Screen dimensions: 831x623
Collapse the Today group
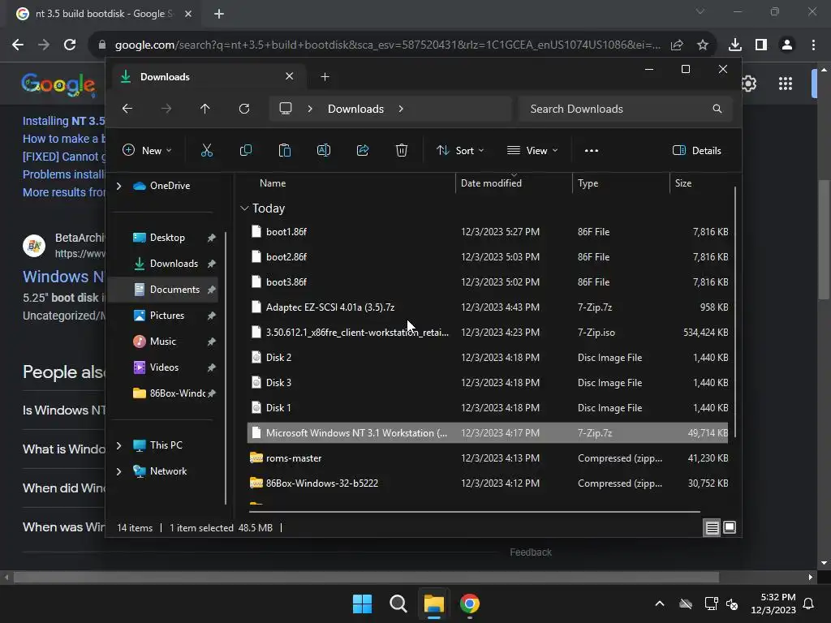[244, 208]
